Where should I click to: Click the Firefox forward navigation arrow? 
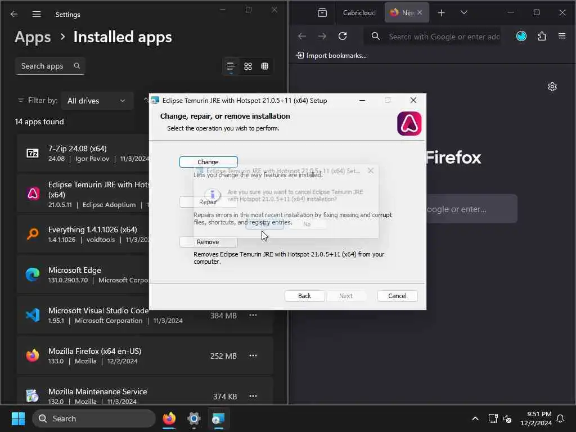point(322,36)
